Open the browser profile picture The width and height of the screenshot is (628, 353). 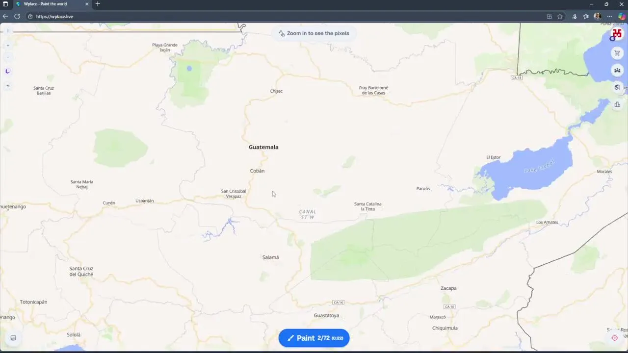597,16
